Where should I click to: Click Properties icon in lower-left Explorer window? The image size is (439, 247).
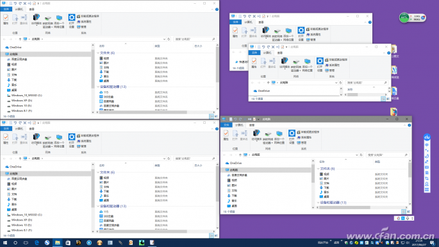pyautogui.click(x=6, y=139)
